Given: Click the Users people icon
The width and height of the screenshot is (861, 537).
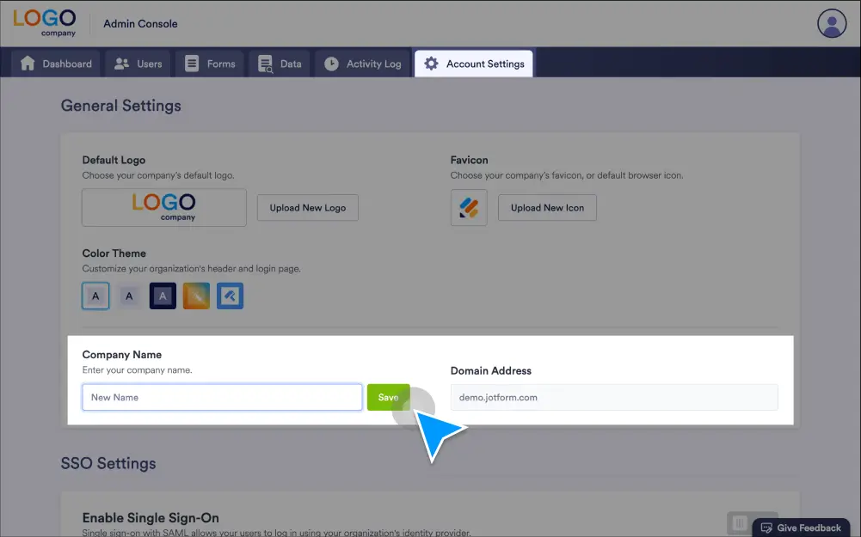Looking at the screenshot, I should [x=122, y=64].
